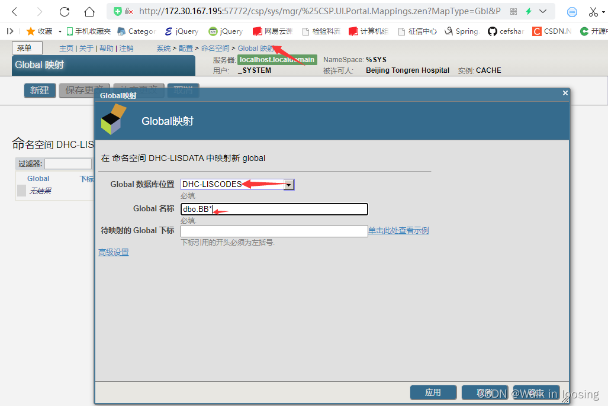
Task: Open the 检验科流 bookmark
Action: coord(321,31)
